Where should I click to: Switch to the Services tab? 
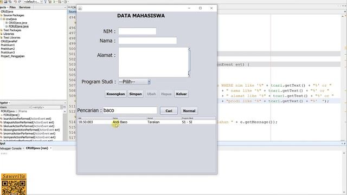coord(24,7)
